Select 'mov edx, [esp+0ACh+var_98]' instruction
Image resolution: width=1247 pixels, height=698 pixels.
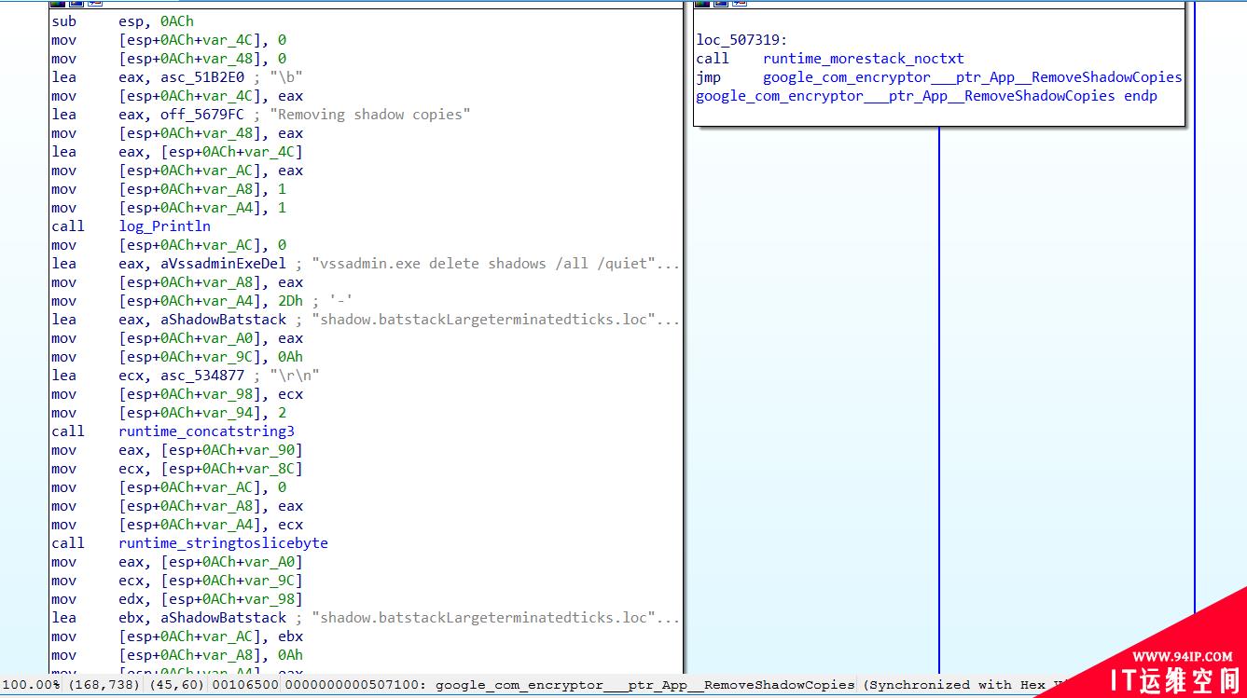pos(177,599)
